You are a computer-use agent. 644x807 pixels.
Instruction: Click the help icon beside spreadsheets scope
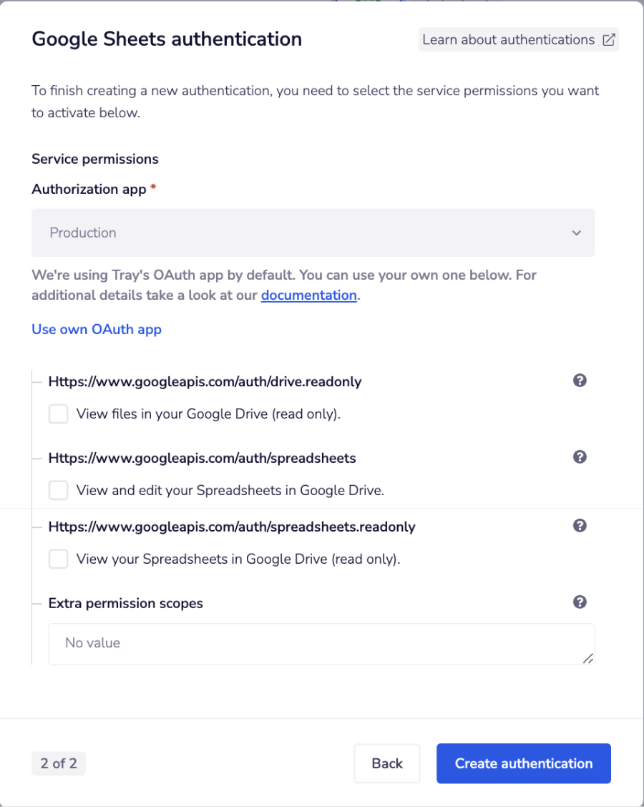coord(580,457)
